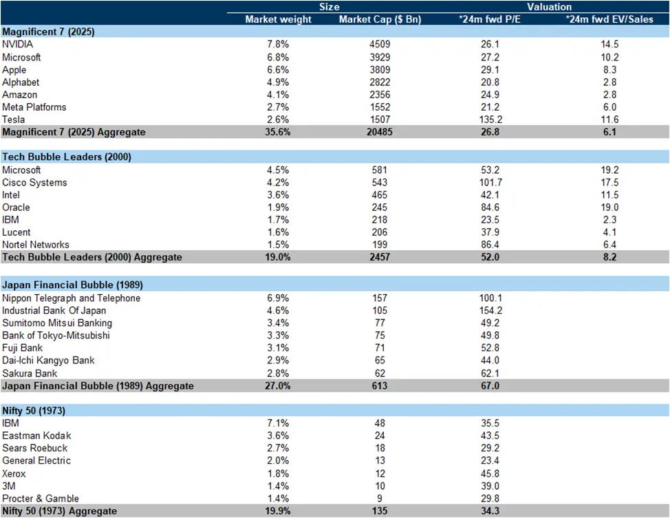Click the Procter & Gamble row label
Image resolution: width=670 pixels, height=518 pixels.
coord(41,498)
